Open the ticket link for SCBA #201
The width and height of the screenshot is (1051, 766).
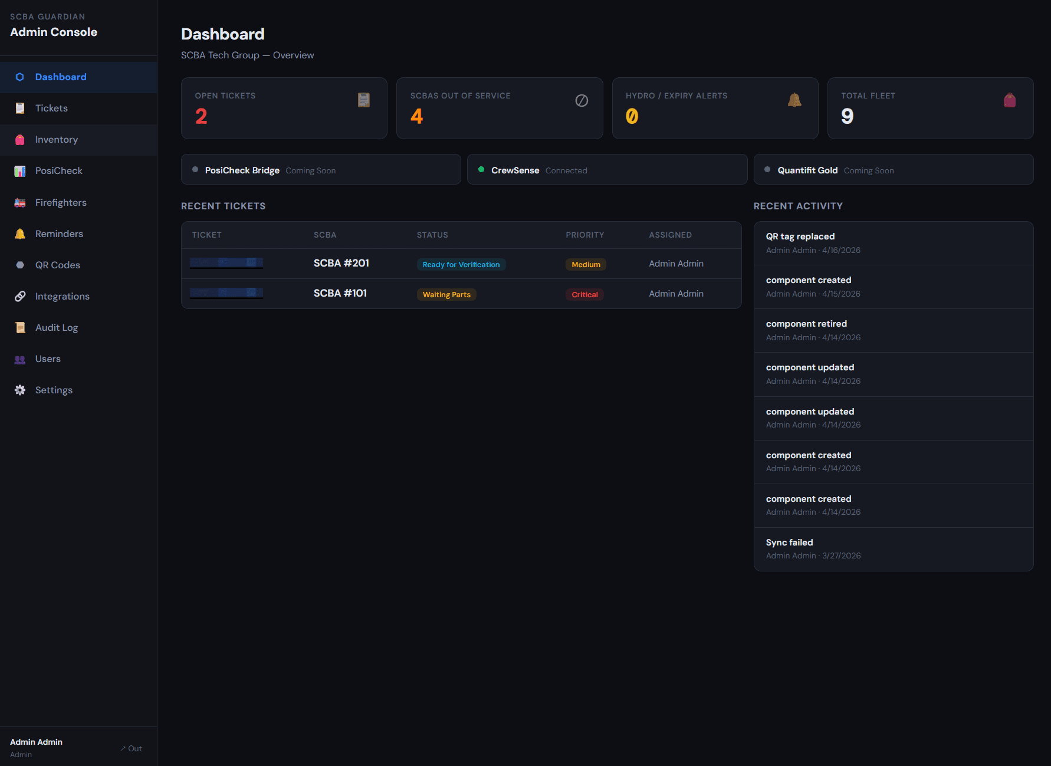pyautogui.click(x=226, y=263)
